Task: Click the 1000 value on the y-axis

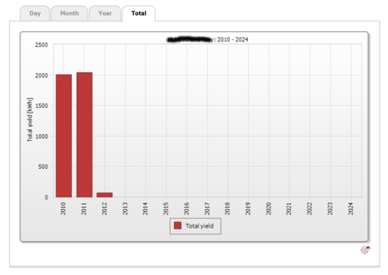Action: [x=42, y=137]
